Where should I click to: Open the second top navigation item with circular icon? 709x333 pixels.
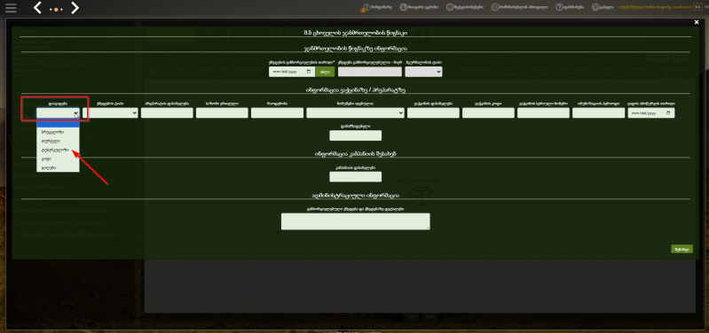click(x=420, y=7)
